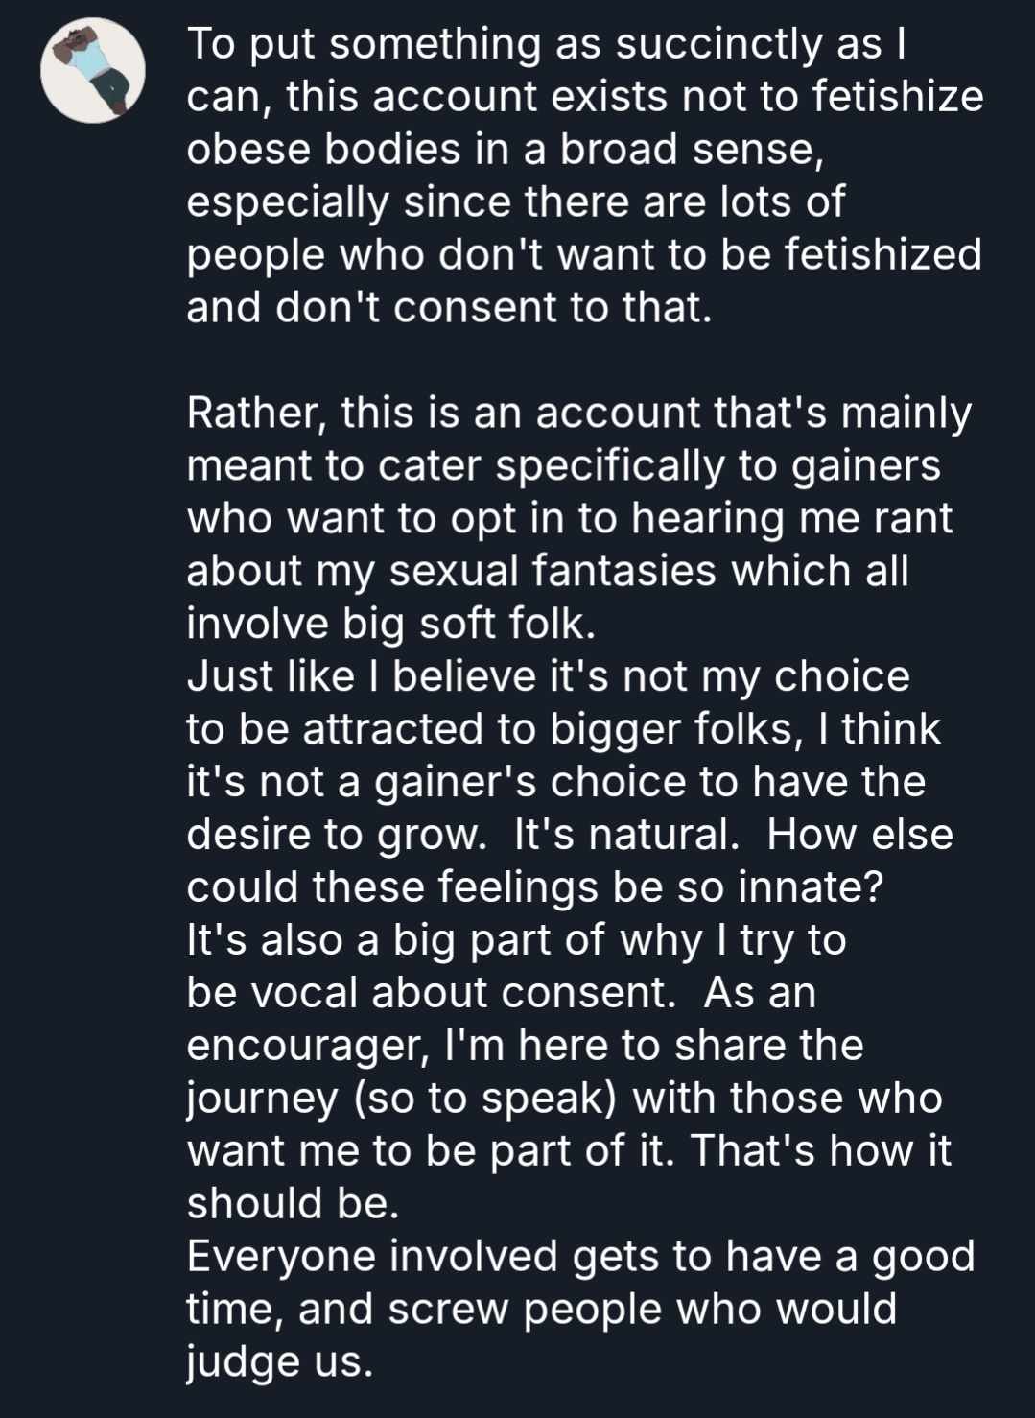1035x1418 pixels.
Task: Click the line starting "Just like I believe"
Action: (547, 676)
